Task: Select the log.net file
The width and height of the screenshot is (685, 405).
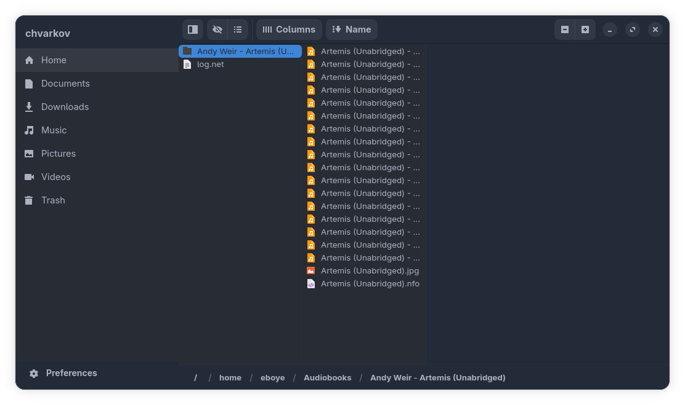Action: (240, 65)
